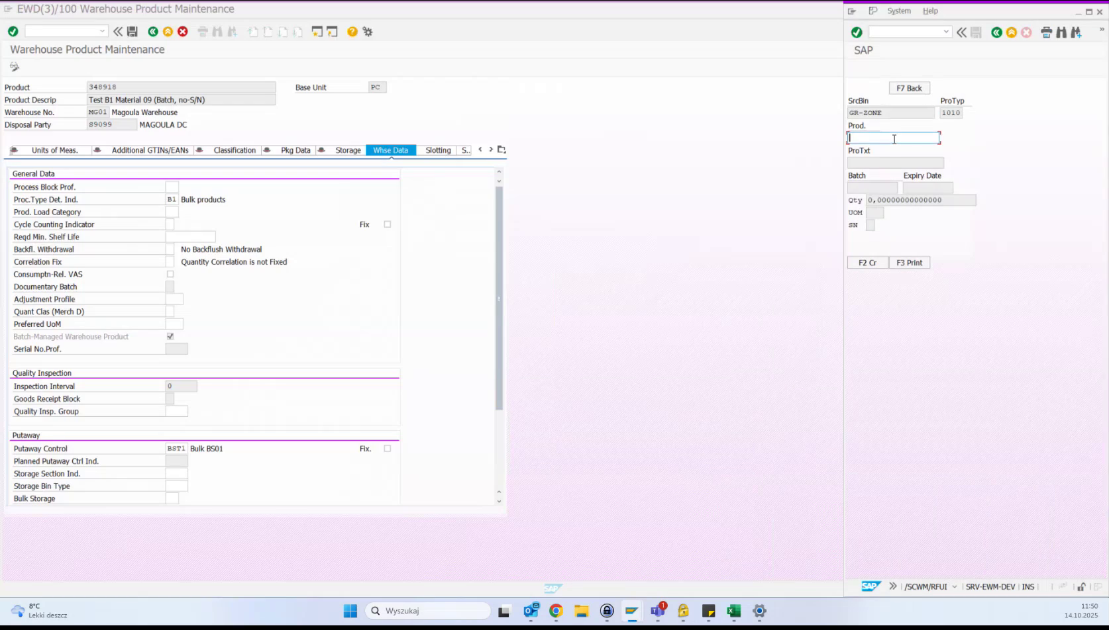Screen dimensions: 1109x630
Task: Click the yellow Exit icon
Action: tap(168, 31)
